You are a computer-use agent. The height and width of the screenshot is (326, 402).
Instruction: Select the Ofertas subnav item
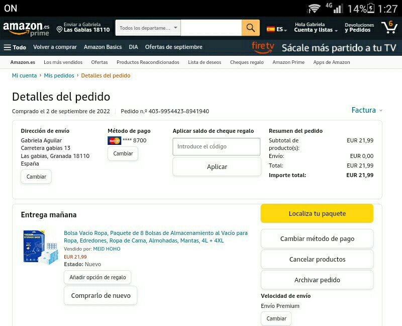click(99, 62)
